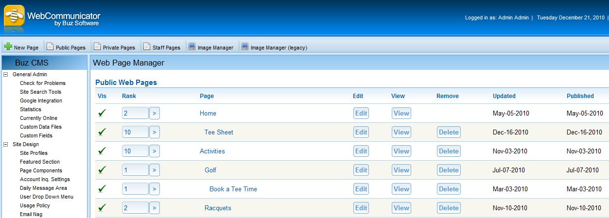Click the Image Manager (legacy) icon
609x218 pixels.
(245, 47)
